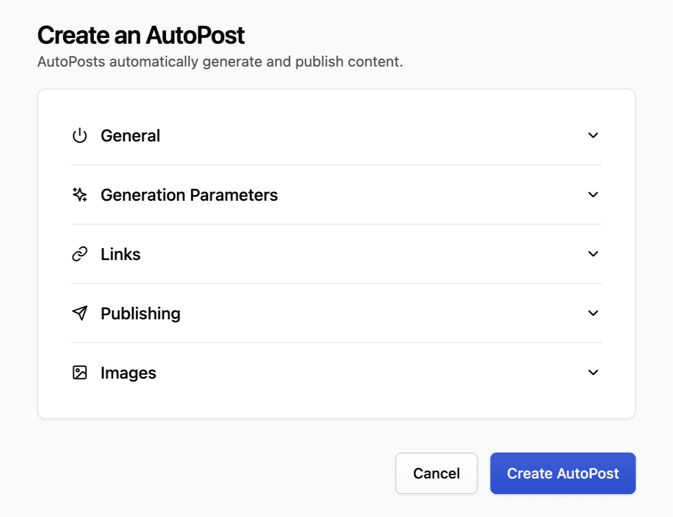Click the chevron beside General
The width and height of the screenshot is (673, 517).
[x=593, y=135]
